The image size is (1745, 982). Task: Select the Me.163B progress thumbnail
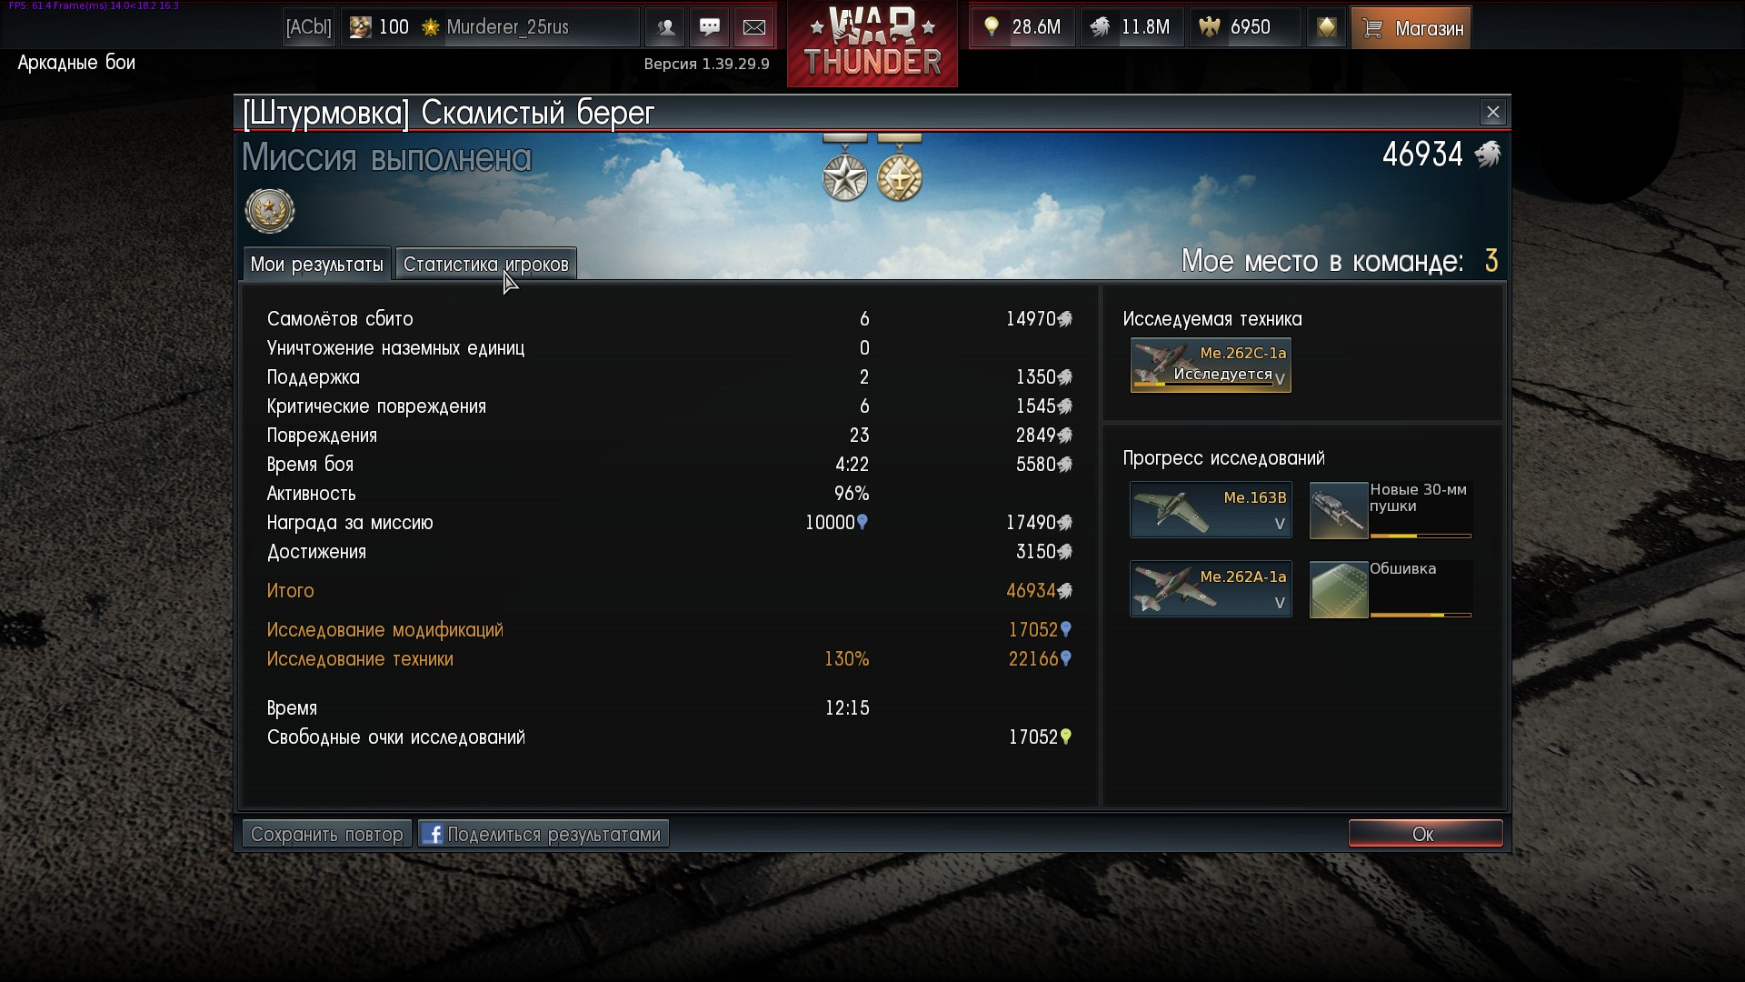coord(1211,510)
